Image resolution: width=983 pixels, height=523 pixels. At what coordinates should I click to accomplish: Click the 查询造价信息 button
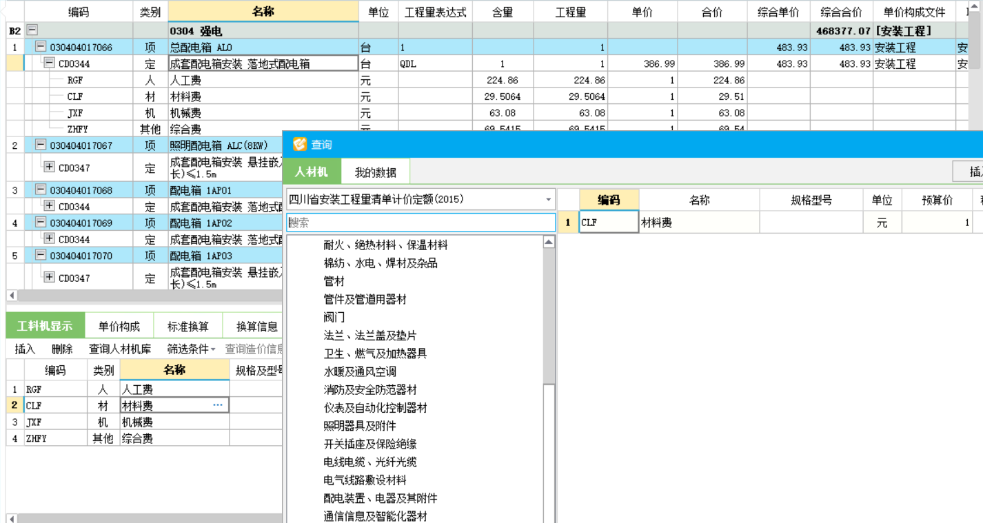tap(254, 349)
